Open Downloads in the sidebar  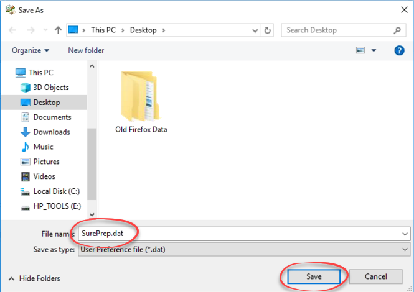52,132
